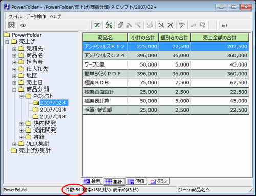256x196 pixels.
Task: Click the 67,500 sales amount cell
Action: pyautogui.click(x=220, y=83)
